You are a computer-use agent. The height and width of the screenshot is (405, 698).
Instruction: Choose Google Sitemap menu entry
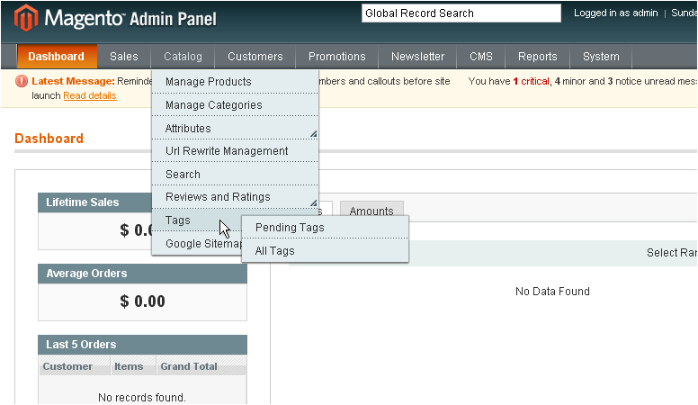coord(196,243)
